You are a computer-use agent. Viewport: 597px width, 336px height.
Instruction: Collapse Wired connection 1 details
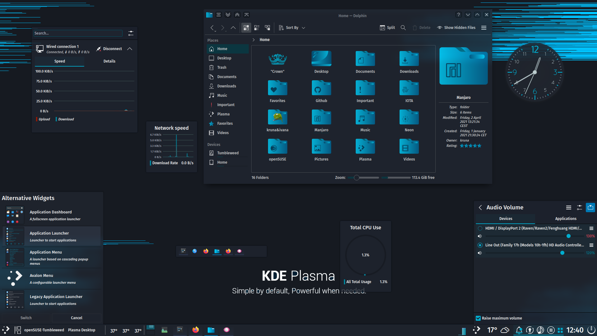tap(130, 49)
